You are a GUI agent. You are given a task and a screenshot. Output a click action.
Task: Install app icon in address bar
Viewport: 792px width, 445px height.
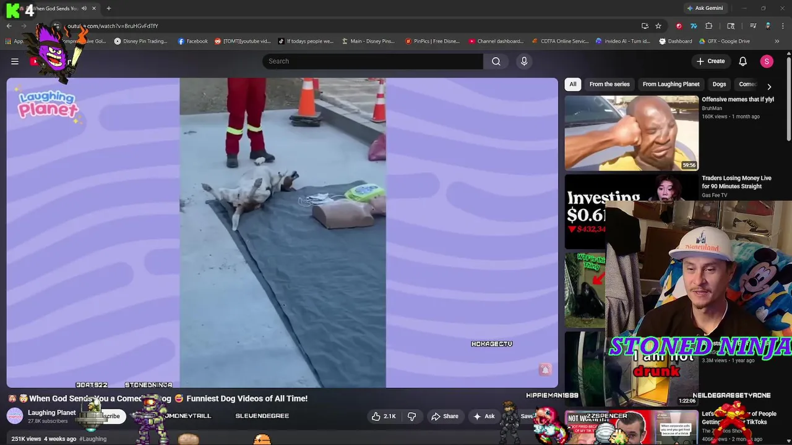(645, 26)
